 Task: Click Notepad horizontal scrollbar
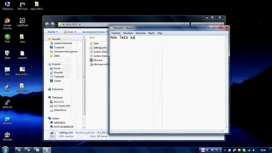[167, 131]
